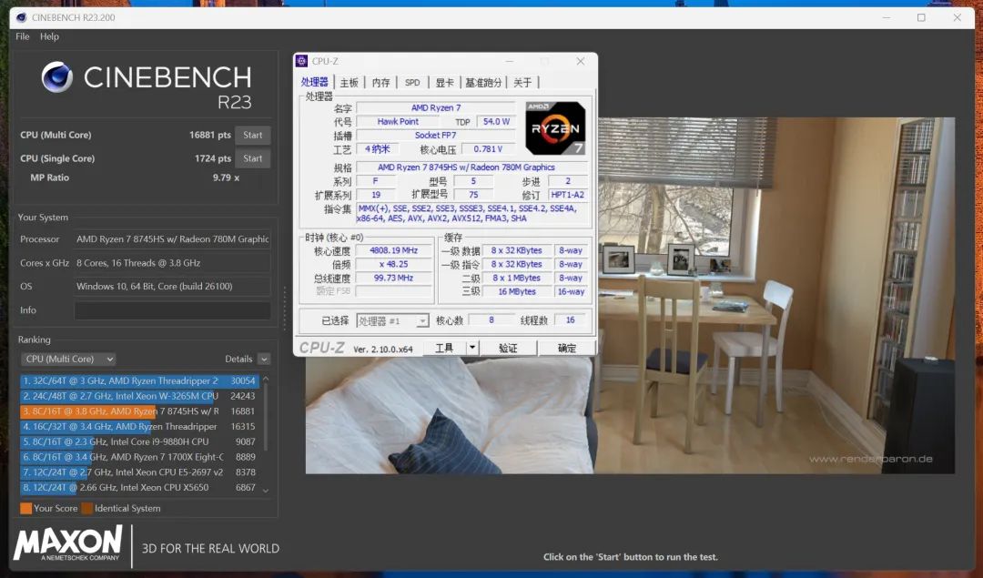Image resolution: width=983 pixels, height=578 pixels.
Task: Select highlighted ranking row Ryzen 7 8745HS
Action: click(139, 411)
